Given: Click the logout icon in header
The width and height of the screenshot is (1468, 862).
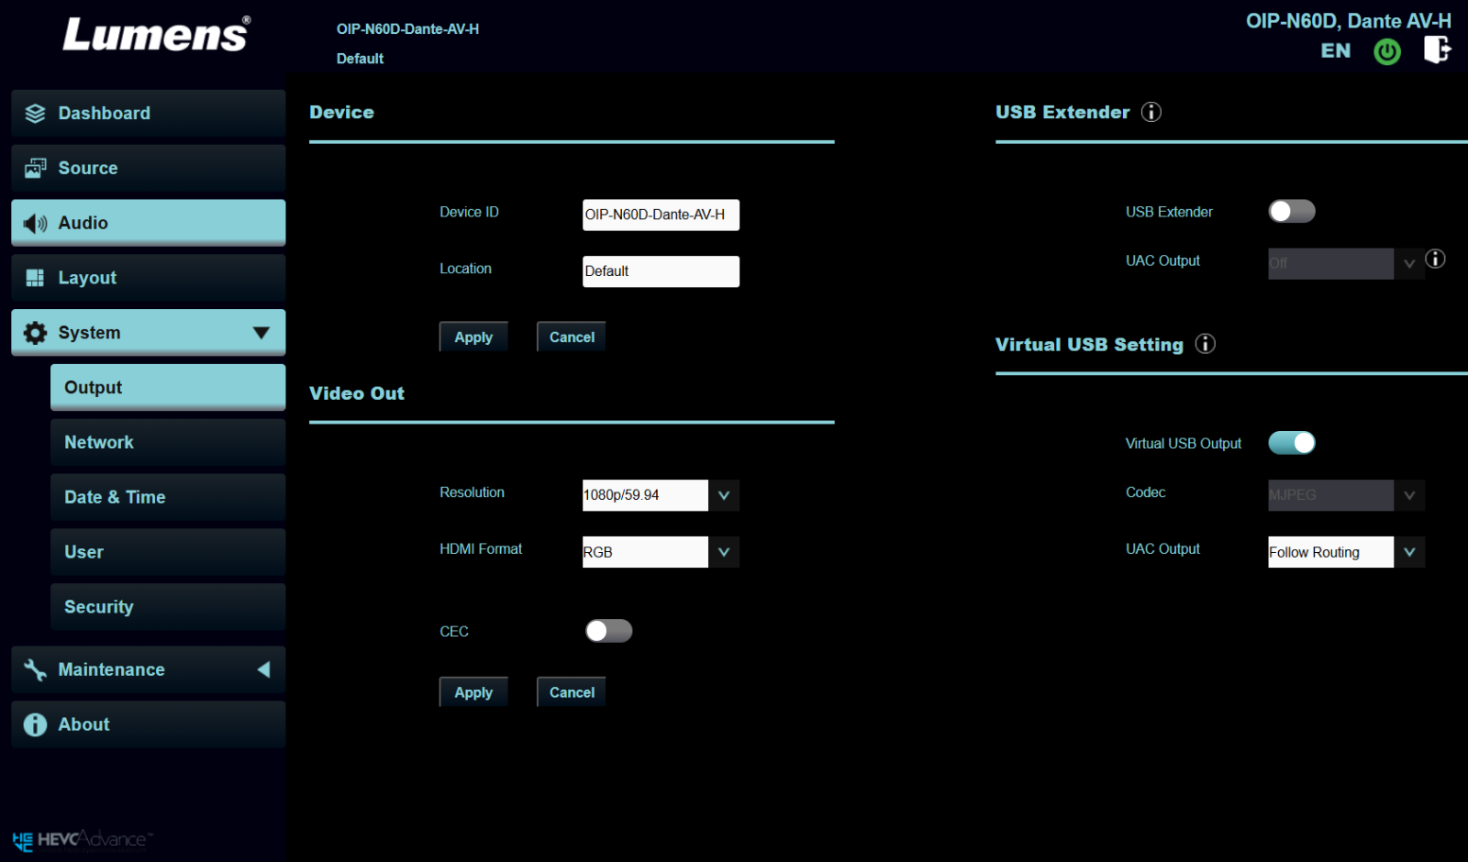Looking at the screenshot, I should tap(1437, 50).
